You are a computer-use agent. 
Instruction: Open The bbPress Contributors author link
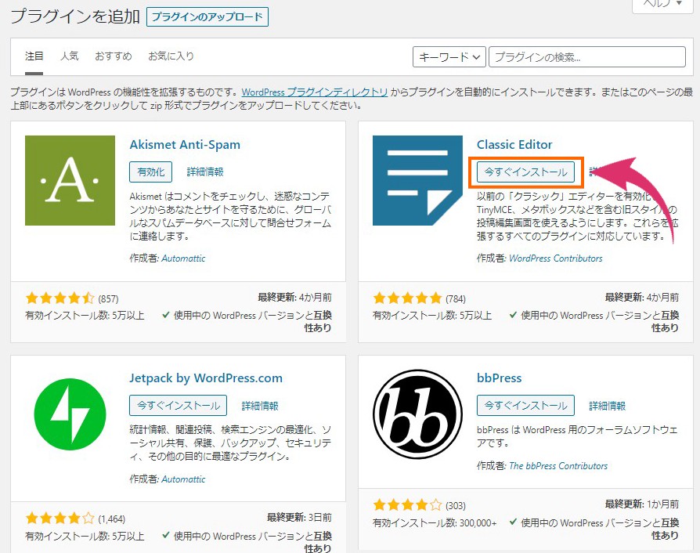coord(558,466)
